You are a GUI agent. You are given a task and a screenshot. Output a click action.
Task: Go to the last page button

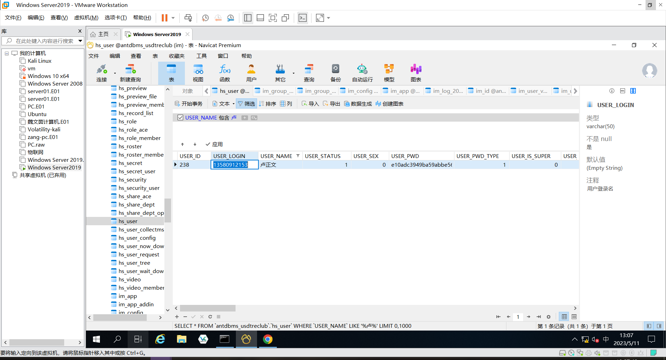538,317
